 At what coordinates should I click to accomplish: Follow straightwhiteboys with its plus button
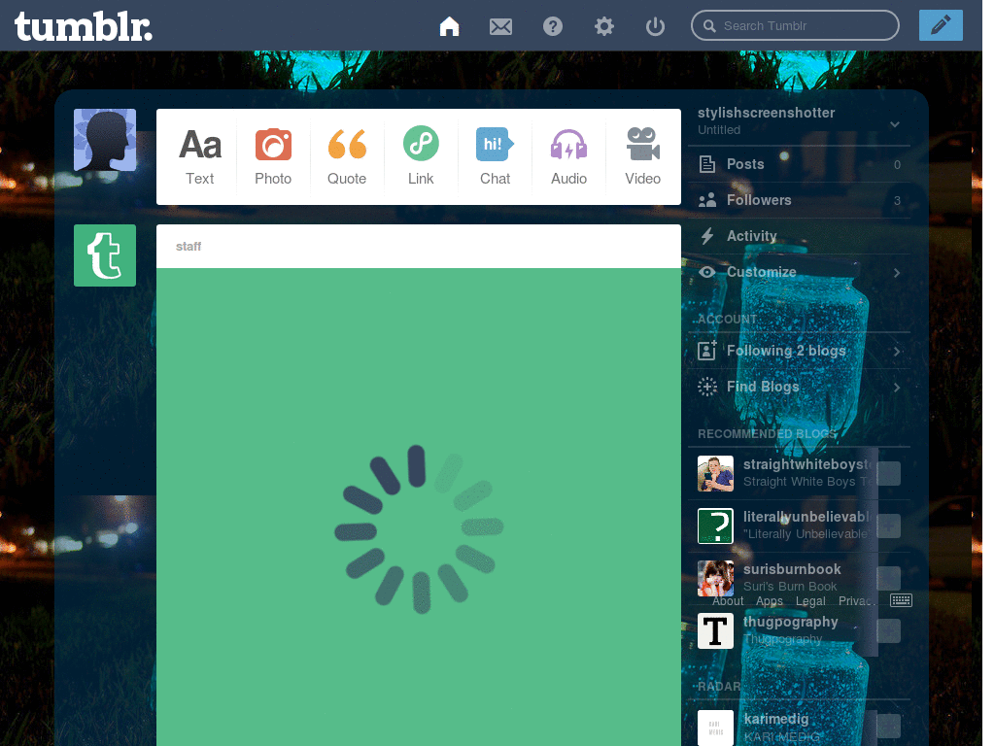888,473
